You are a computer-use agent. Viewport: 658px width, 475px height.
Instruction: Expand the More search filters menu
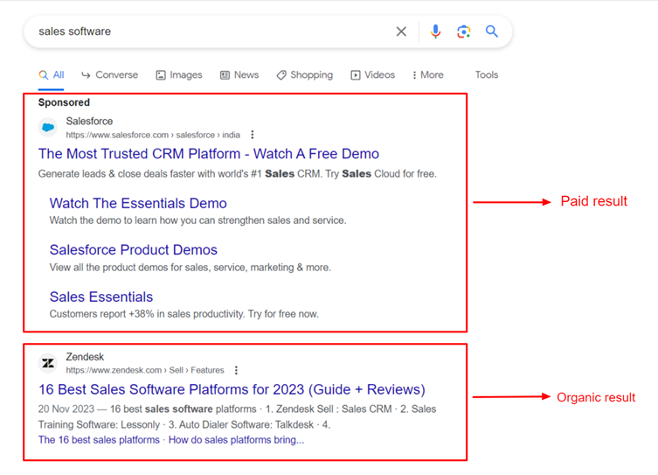(x=428, y=75)
